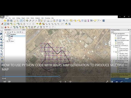Click the video player pencil edit icon

[107, 82]
